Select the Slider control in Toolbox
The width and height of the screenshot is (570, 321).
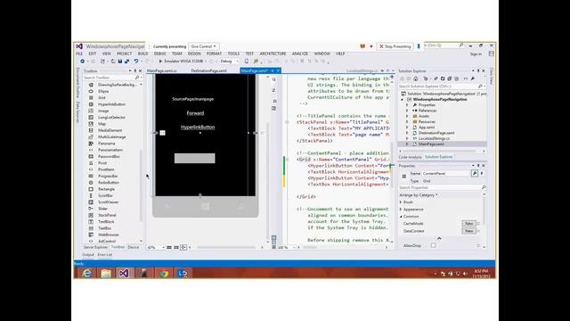(102, 209)
